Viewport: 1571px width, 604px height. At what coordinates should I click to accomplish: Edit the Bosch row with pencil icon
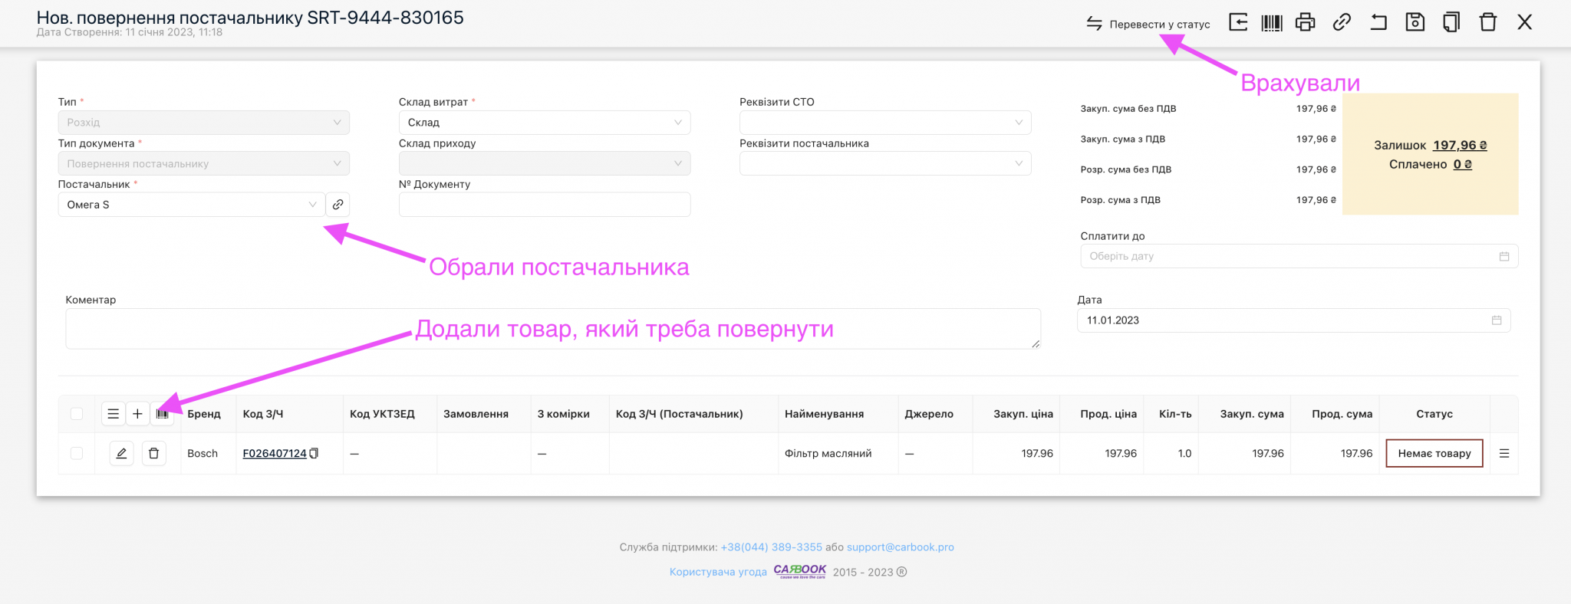121,454
